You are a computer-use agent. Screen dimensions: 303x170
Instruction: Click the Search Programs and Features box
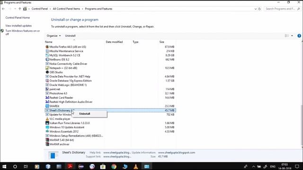click(282, 9)
